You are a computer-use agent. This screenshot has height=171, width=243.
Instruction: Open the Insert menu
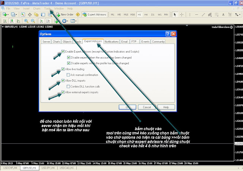coord(26,8)
